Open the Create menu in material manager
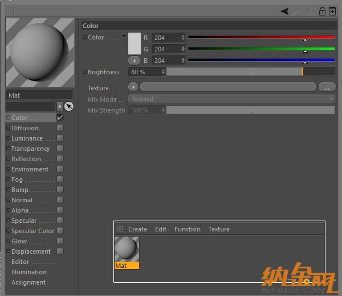342x296 pixels. 137,229
